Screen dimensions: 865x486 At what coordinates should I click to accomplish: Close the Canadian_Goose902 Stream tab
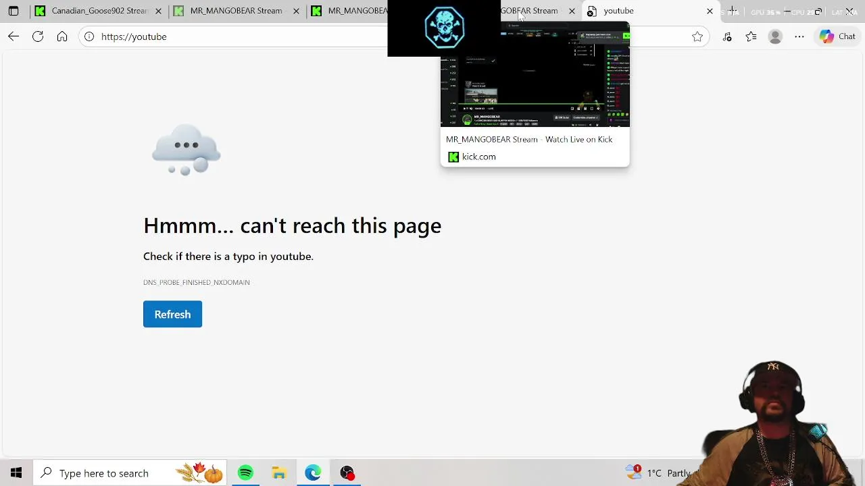[158, 11]
